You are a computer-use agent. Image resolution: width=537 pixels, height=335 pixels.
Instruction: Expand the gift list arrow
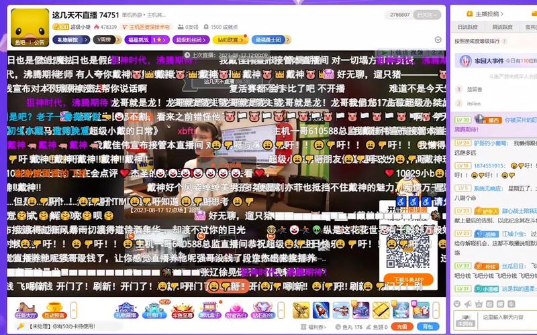click(436, 310)
